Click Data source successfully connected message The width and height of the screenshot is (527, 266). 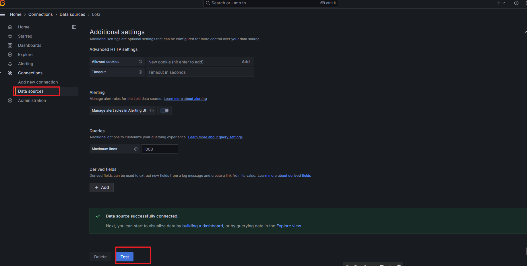pyautogui.click(x=142, y=216)
